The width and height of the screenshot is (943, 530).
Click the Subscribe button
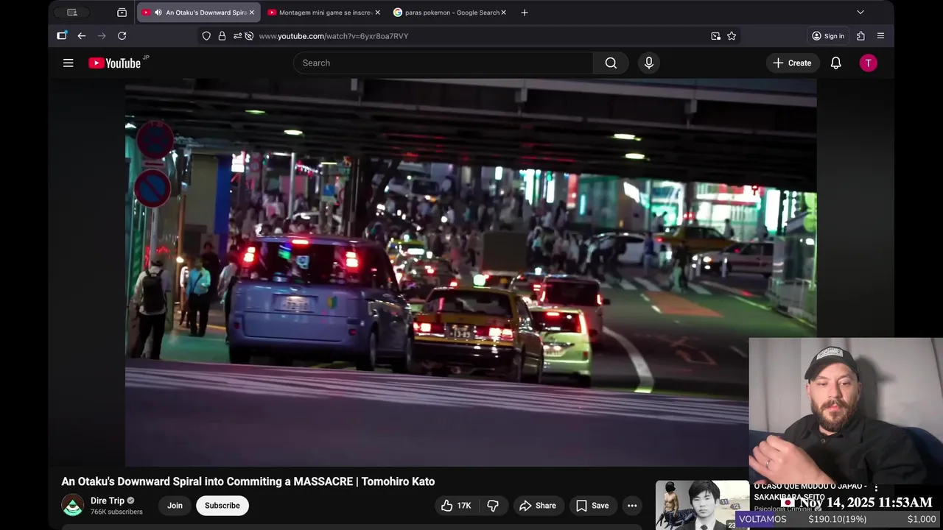tap(222, 506)
